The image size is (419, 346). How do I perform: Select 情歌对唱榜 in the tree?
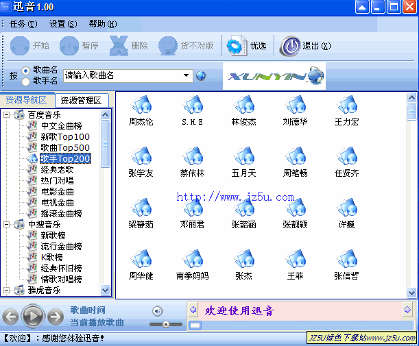point(61,280)
